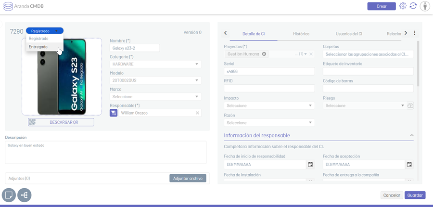Open the settings gear icon

(x=403, y=6)
